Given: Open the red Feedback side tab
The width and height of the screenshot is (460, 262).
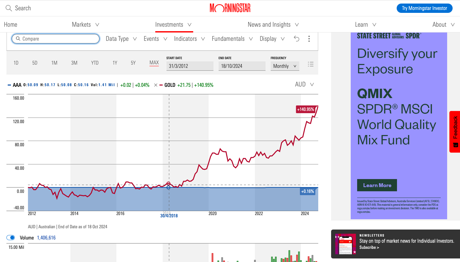Looking at the screenshot, I should (455, 131).
